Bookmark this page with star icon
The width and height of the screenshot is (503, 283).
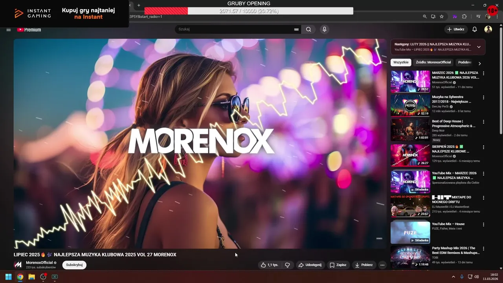(442, 17)
